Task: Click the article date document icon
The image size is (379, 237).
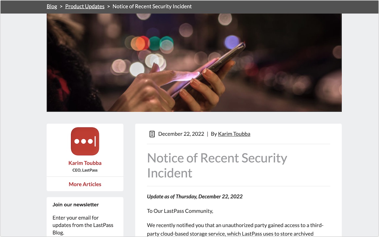Action: click(152, 134)
